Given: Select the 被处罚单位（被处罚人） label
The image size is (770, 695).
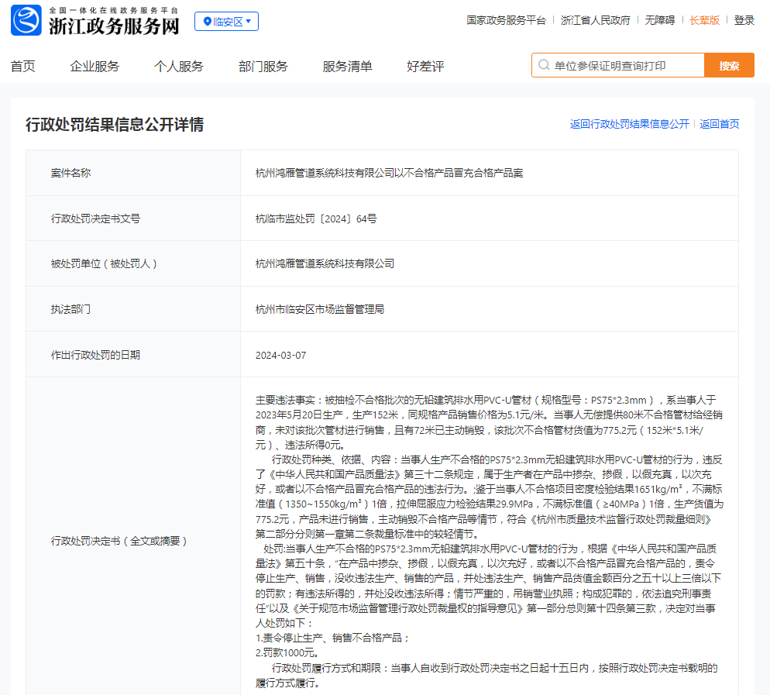Looking at the screenshot, I should (104, 263).
